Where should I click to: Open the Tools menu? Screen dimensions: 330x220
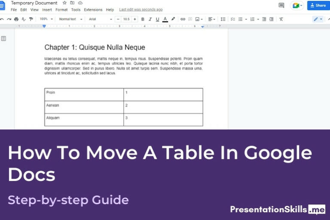[76, 10]
